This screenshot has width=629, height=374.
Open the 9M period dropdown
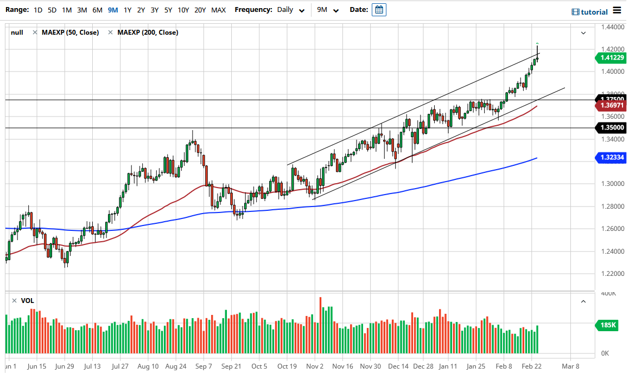(x=328, y=10)
